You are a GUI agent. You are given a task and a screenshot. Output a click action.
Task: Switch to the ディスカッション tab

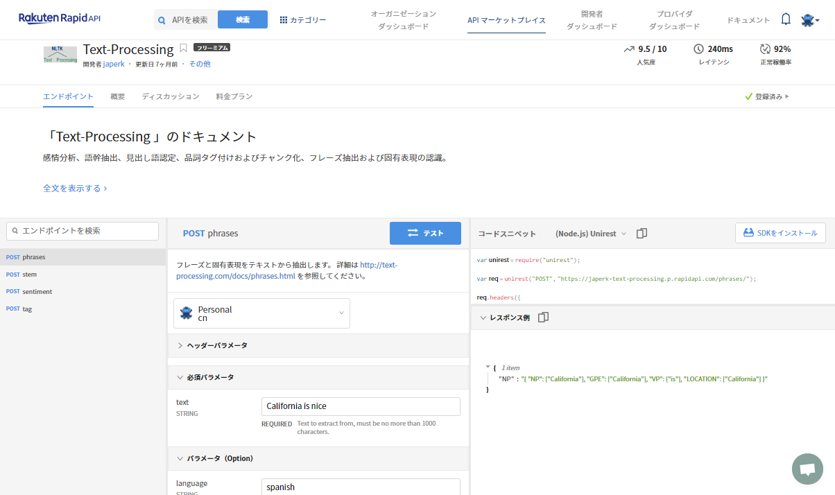(171, 96)
